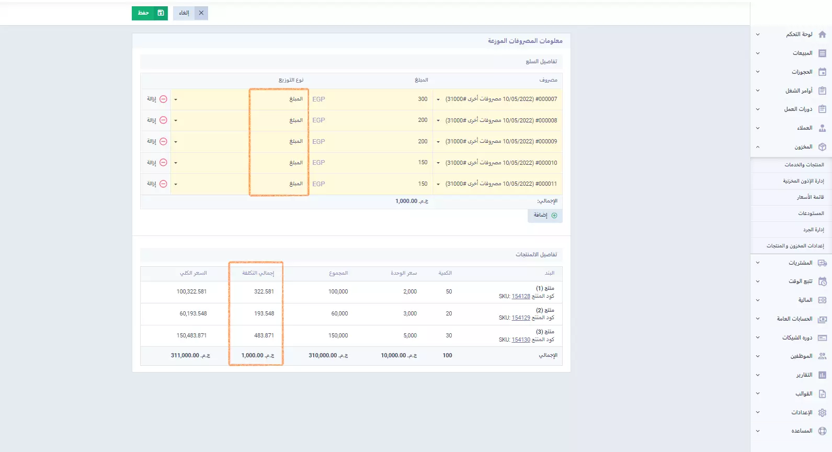Screen dimensions: 832x452
Task: Click the home icon for لوحة التحكم
Action: tap(822, 35)
